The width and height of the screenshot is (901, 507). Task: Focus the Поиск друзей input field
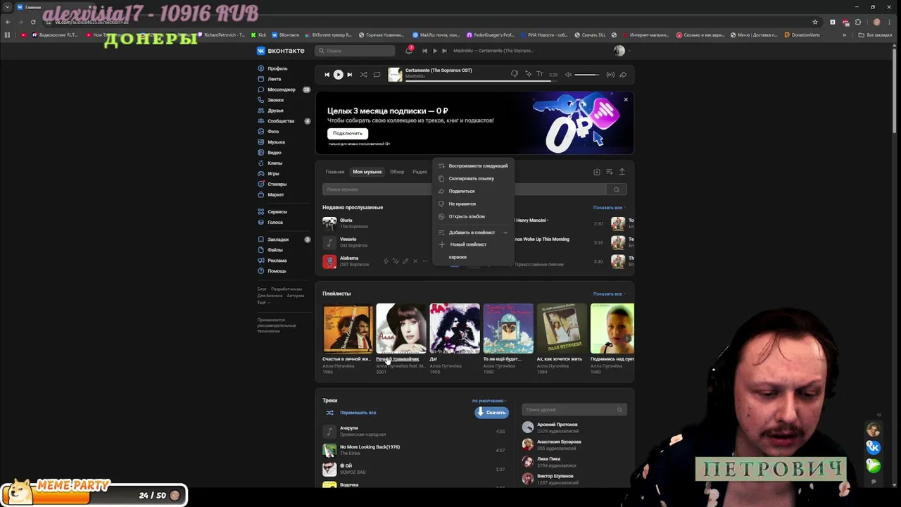pos(574,410)
